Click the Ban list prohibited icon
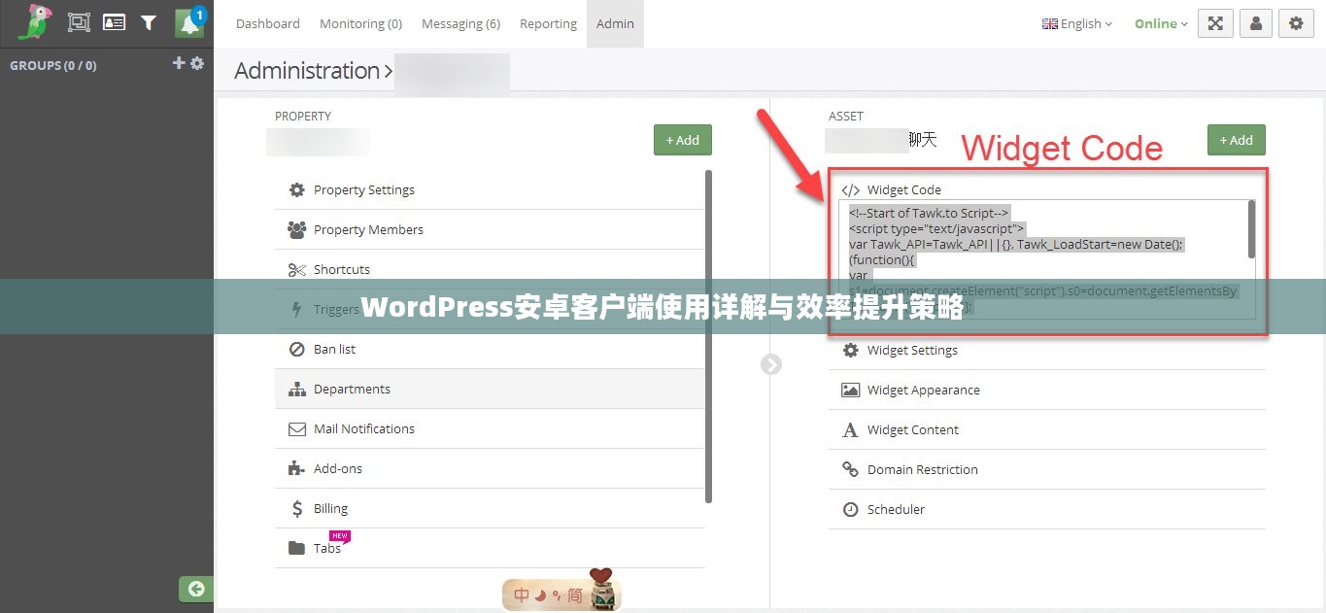This screenshot has height=613, width=1326. coord(297,349)
